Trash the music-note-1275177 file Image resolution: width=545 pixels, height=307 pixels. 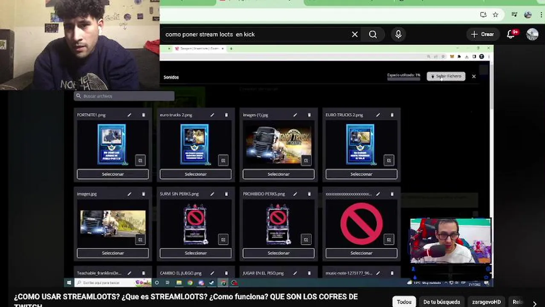(x=392, y=273)
